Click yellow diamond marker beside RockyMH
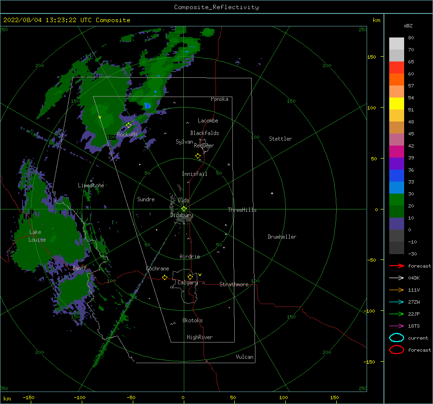 click(x=128, y=125)
